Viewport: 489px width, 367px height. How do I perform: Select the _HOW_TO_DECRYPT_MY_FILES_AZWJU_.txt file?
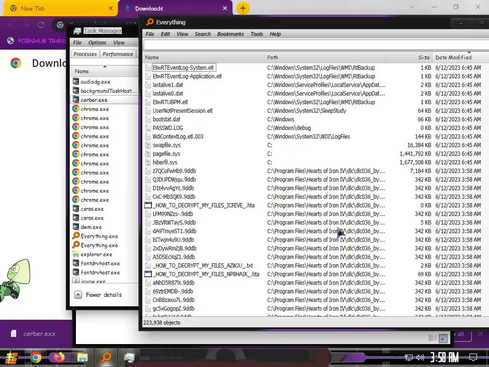coord(202,266)
